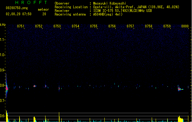Click the 0753 time axis marker
The height and width of the screenshot is (122, 192).
[57, 26]
